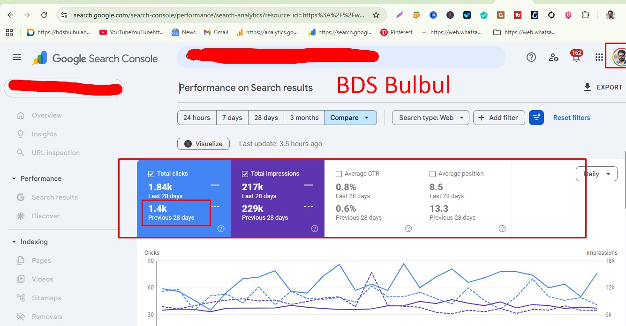626x326 pixels.
Task: Open the main hamburger menu
Action: pos(17,57)
